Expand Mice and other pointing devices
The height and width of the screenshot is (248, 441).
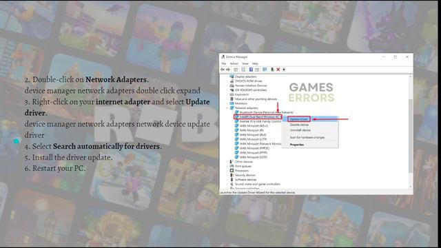(227, 99)
